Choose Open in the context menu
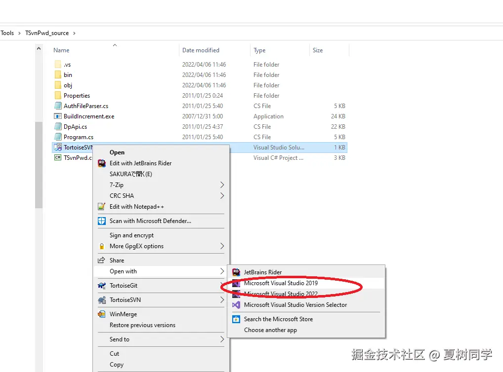Screen dimensions: 503x372 pos(117,152)
